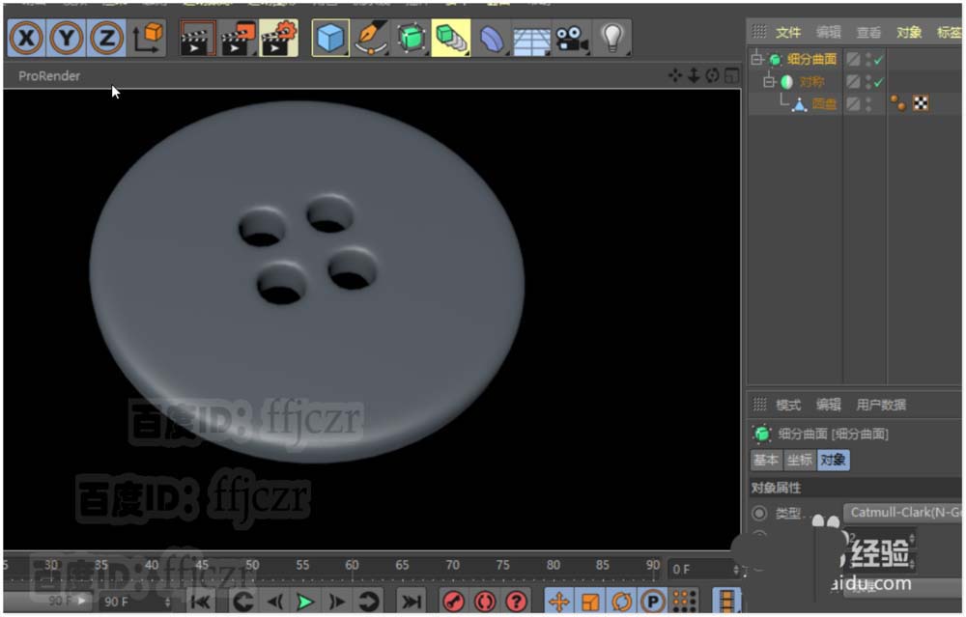Select the spline Pen tool
The image size is (966, 617).
coord(371,39)
